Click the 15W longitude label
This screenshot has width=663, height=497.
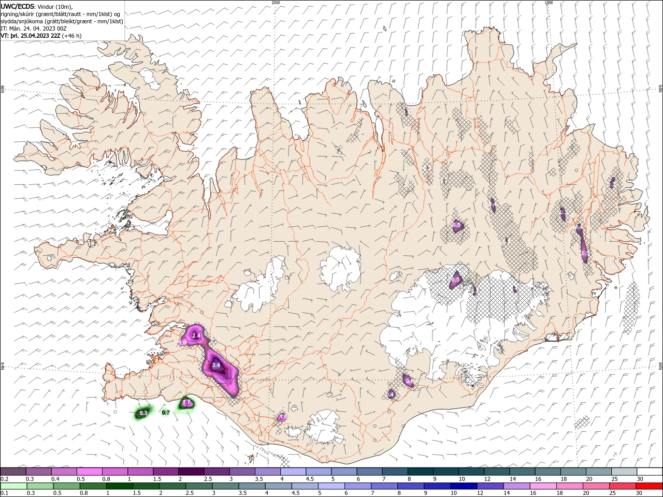[549, 3]
